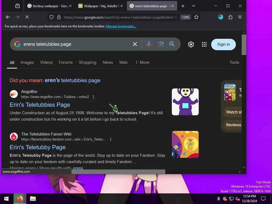
Task: Go back to the previous page
Action: pos(8,17)
